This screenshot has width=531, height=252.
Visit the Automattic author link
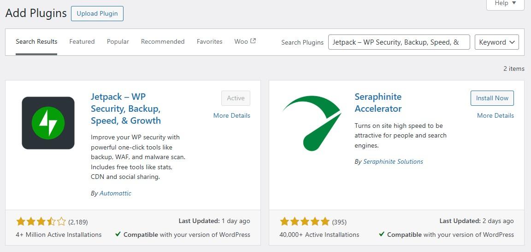coord(115,193)
